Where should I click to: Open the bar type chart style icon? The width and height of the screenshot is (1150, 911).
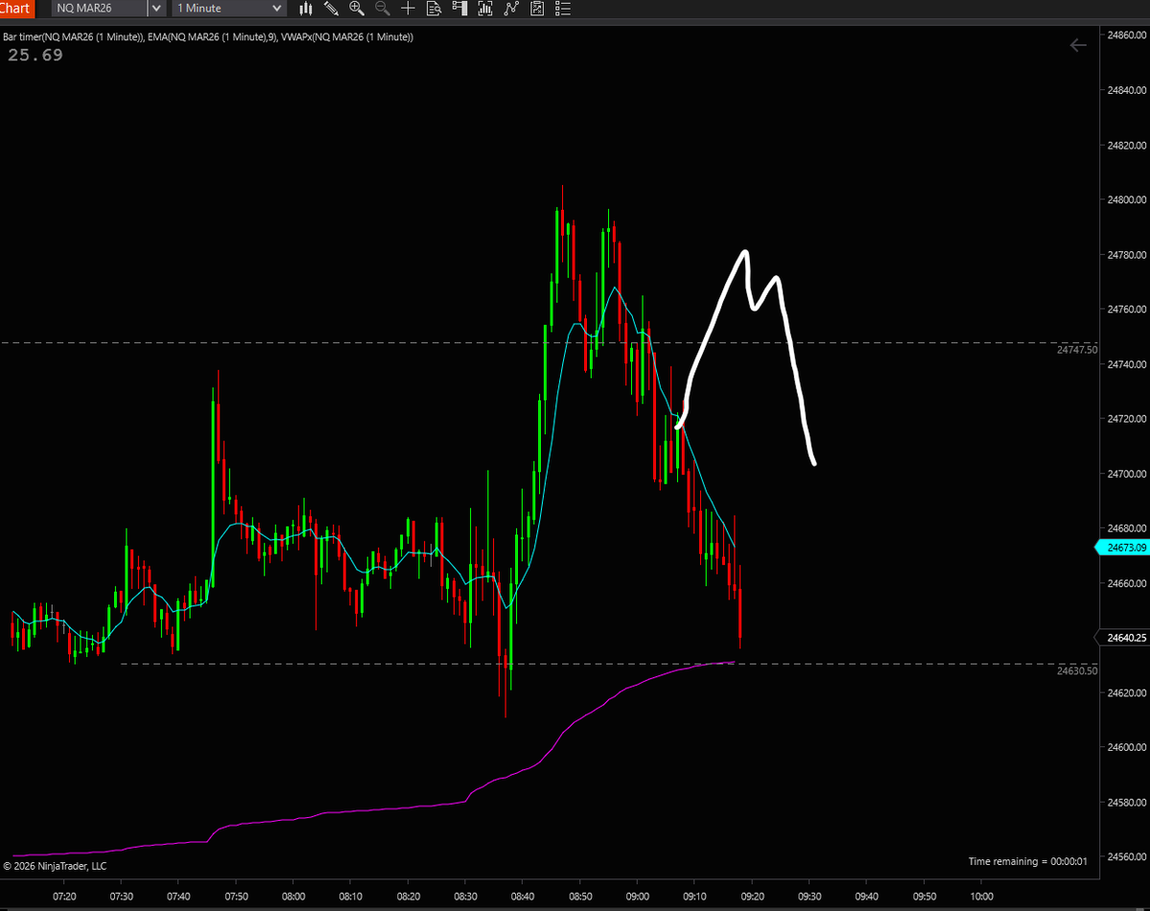tap(306, 9)
